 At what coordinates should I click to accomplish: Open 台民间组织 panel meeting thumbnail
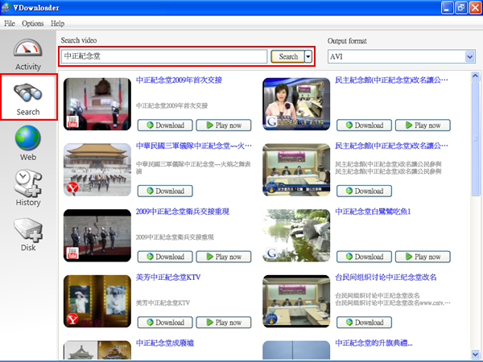pyautogui.click(x=296, y=301)
